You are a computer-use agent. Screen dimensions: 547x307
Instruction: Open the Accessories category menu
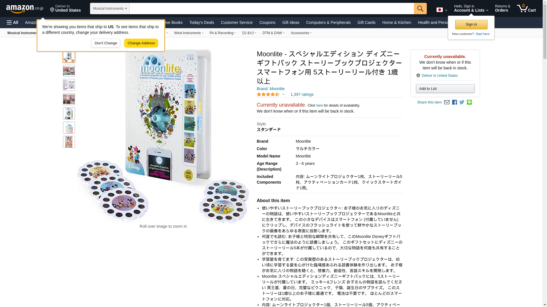pyautogui.click(x=301, y=33)
